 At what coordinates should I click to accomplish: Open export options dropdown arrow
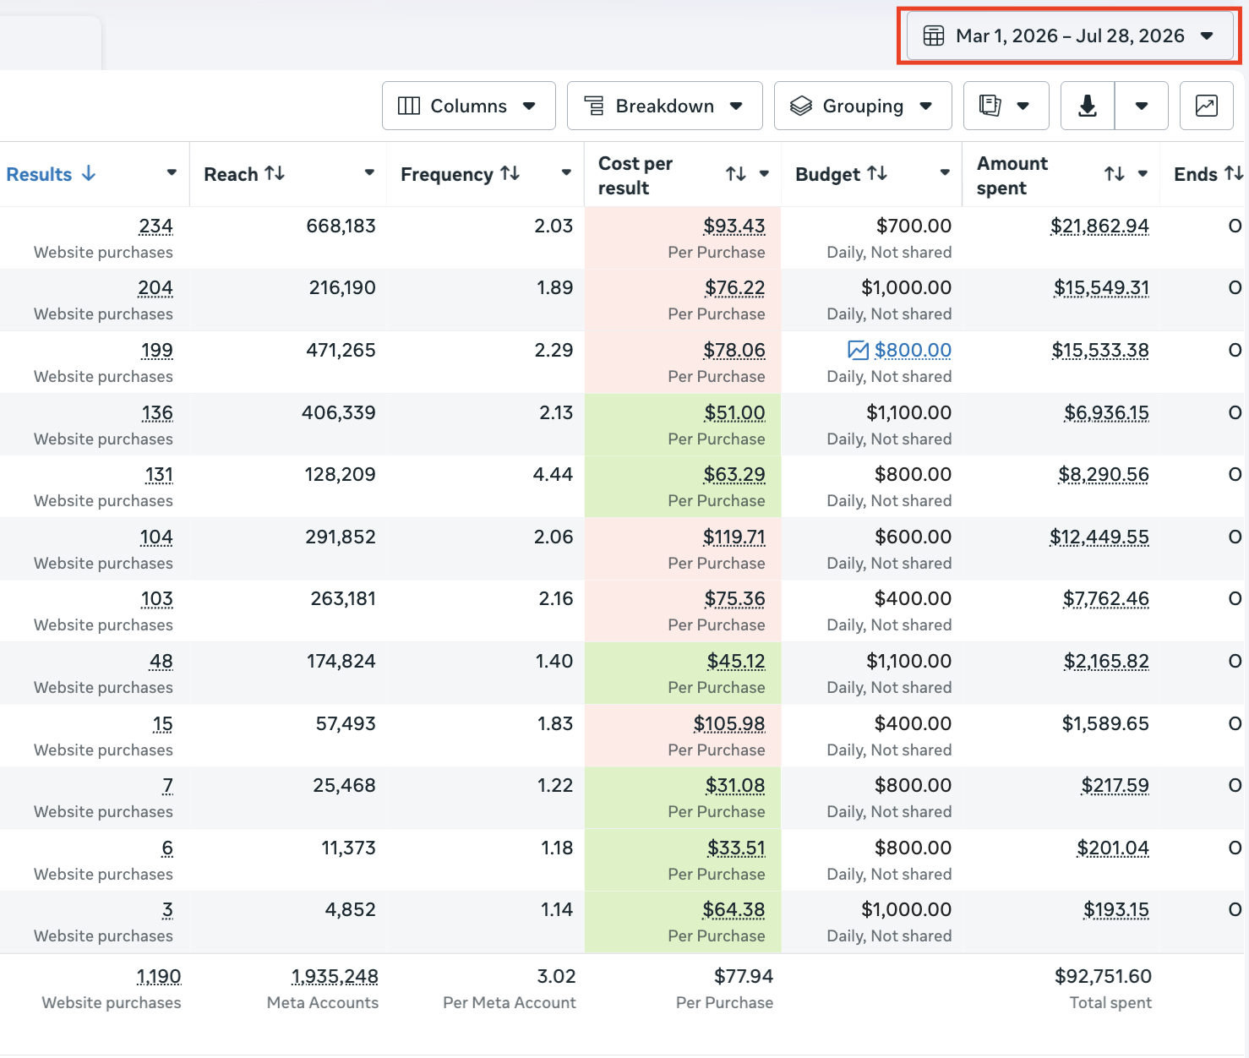coord(1142,106)
